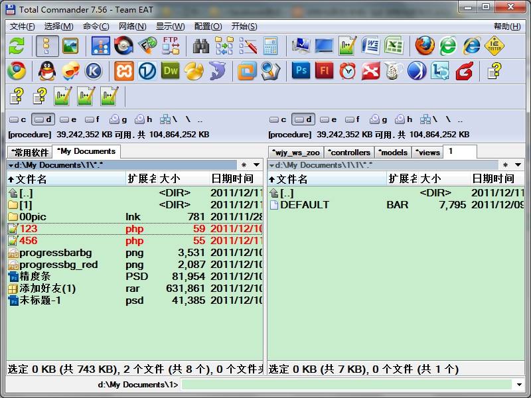Screen dimensions: 531x398
Task: Open the red alarm clock icon
Action: point(347,71)
